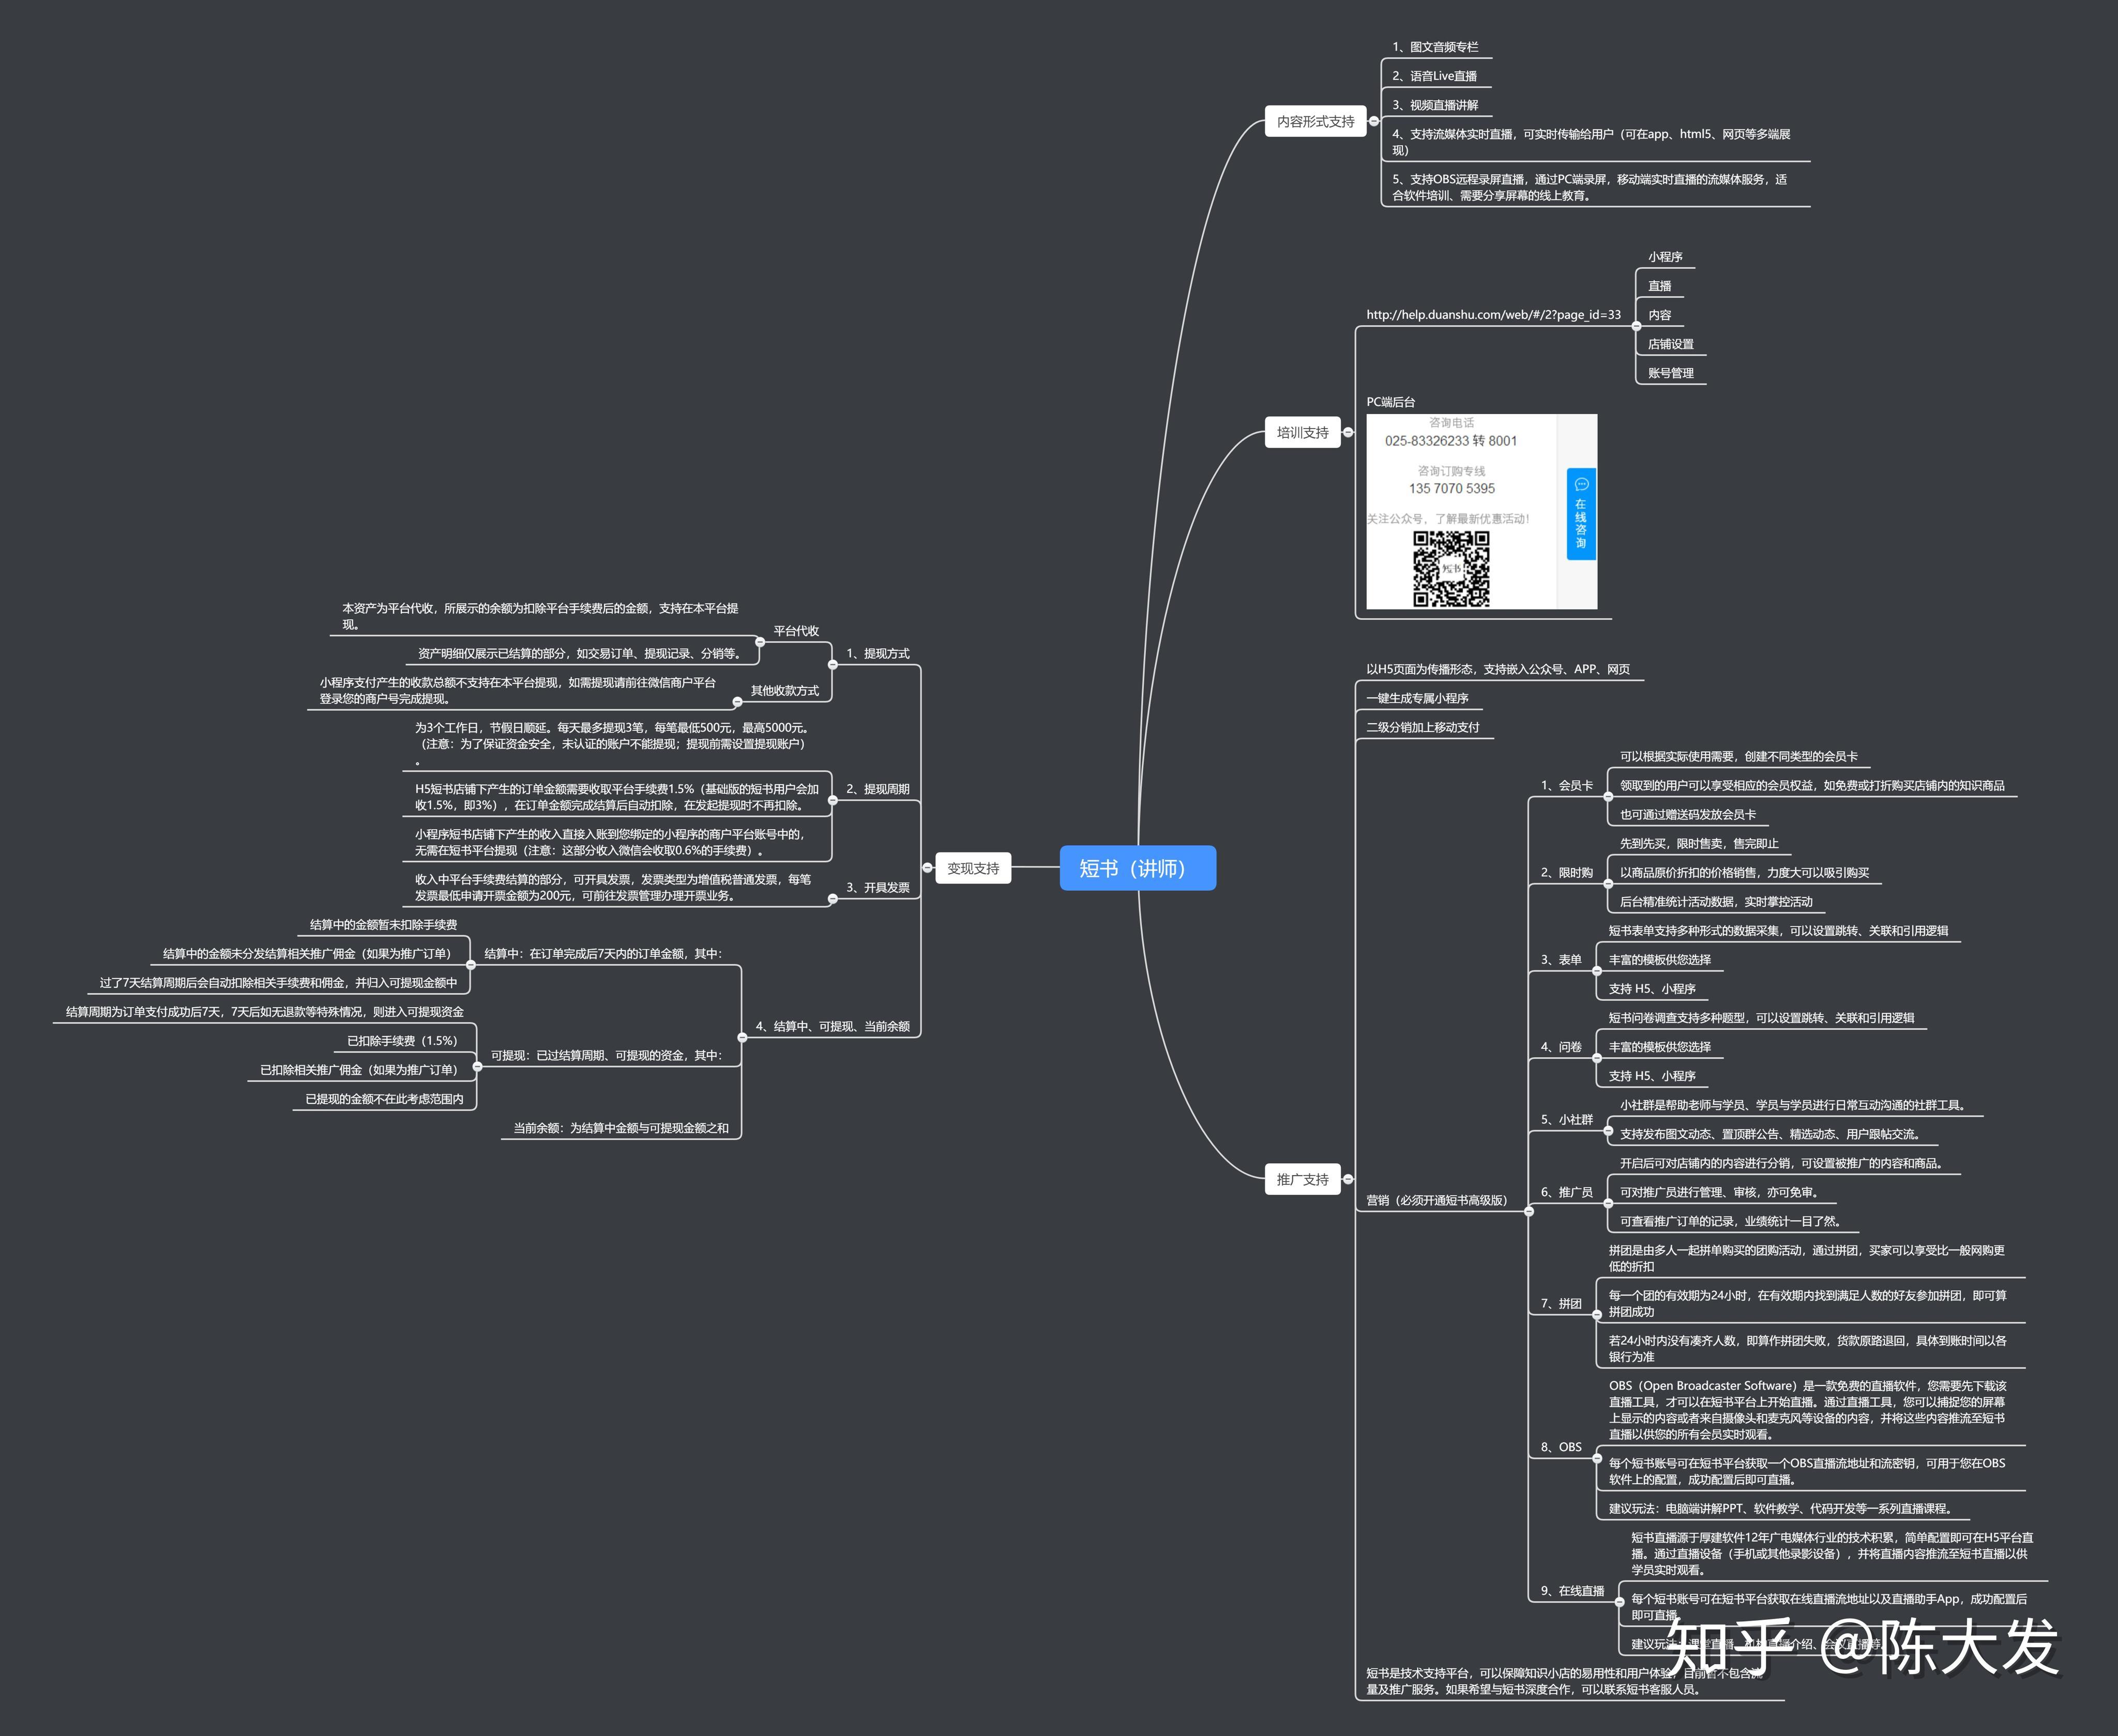Select the 可对推广员进行管理、审核 node
Screen dimensions: 2118x1736
click(x=1720, y=1192)
